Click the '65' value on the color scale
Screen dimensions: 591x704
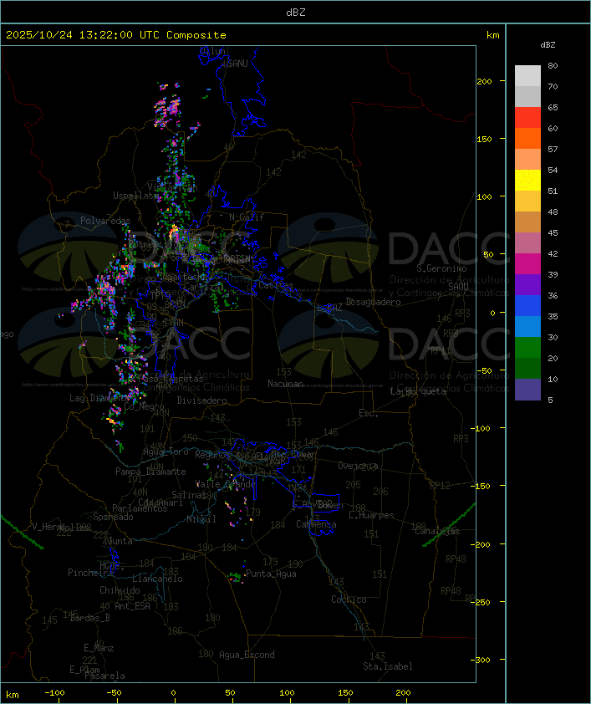(x=553, y=107)
